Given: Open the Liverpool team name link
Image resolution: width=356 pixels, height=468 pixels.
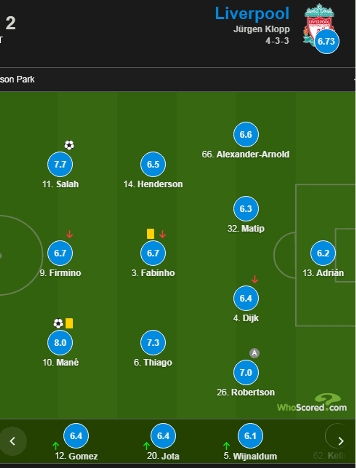Looking at the screenshot, I should [x=252, y=14].
